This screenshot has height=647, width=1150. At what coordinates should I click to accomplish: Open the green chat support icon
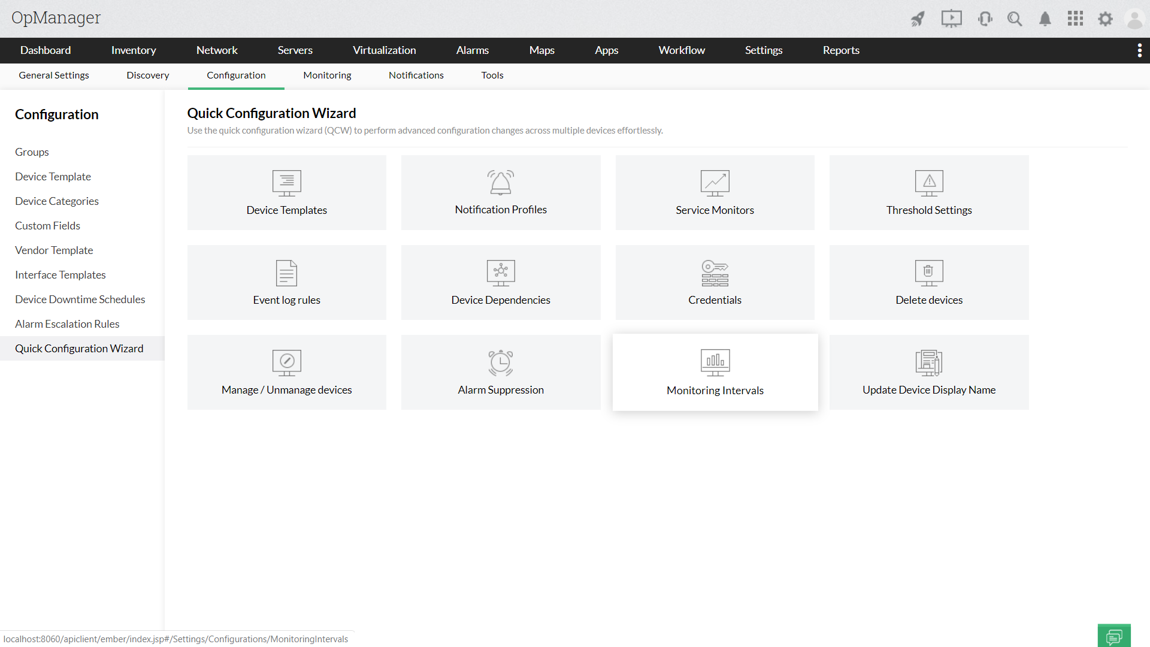[x=1114, y=636]
